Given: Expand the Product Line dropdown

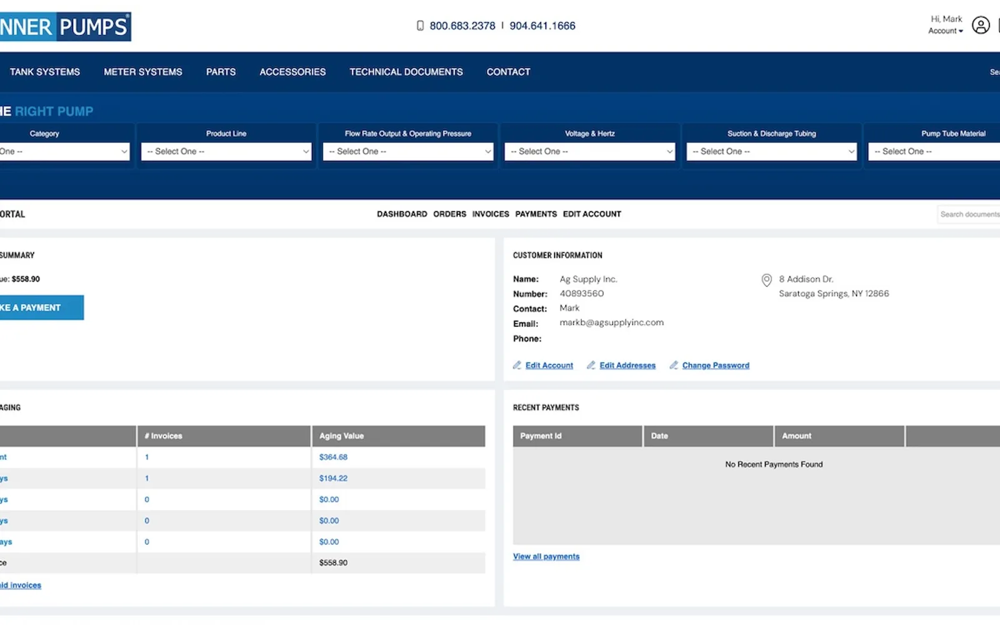Looking at the screenshot, I should (x=226, y=151).
